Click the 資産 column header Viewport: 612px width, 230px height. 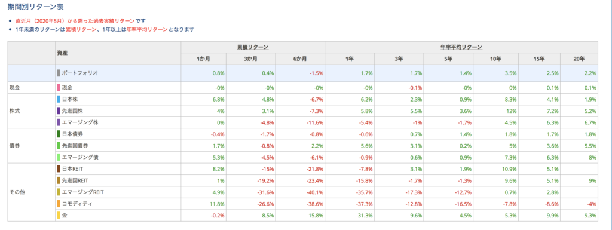pos(118,53)
